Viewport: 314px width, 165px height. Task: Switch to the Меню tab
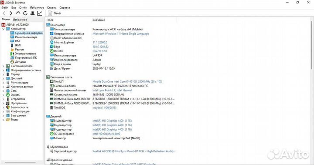pos(6,20)
